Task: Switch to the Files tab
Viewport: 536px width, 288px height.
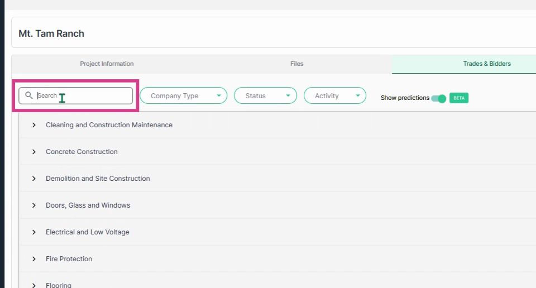Action: click(296, 64)
